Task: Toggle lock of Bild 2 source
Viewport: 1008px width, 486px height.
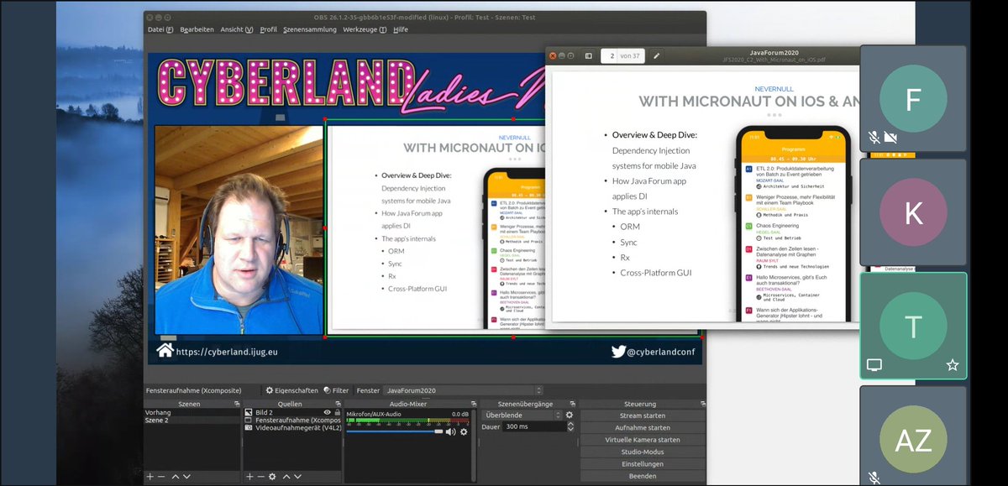Action: [337, 412]
